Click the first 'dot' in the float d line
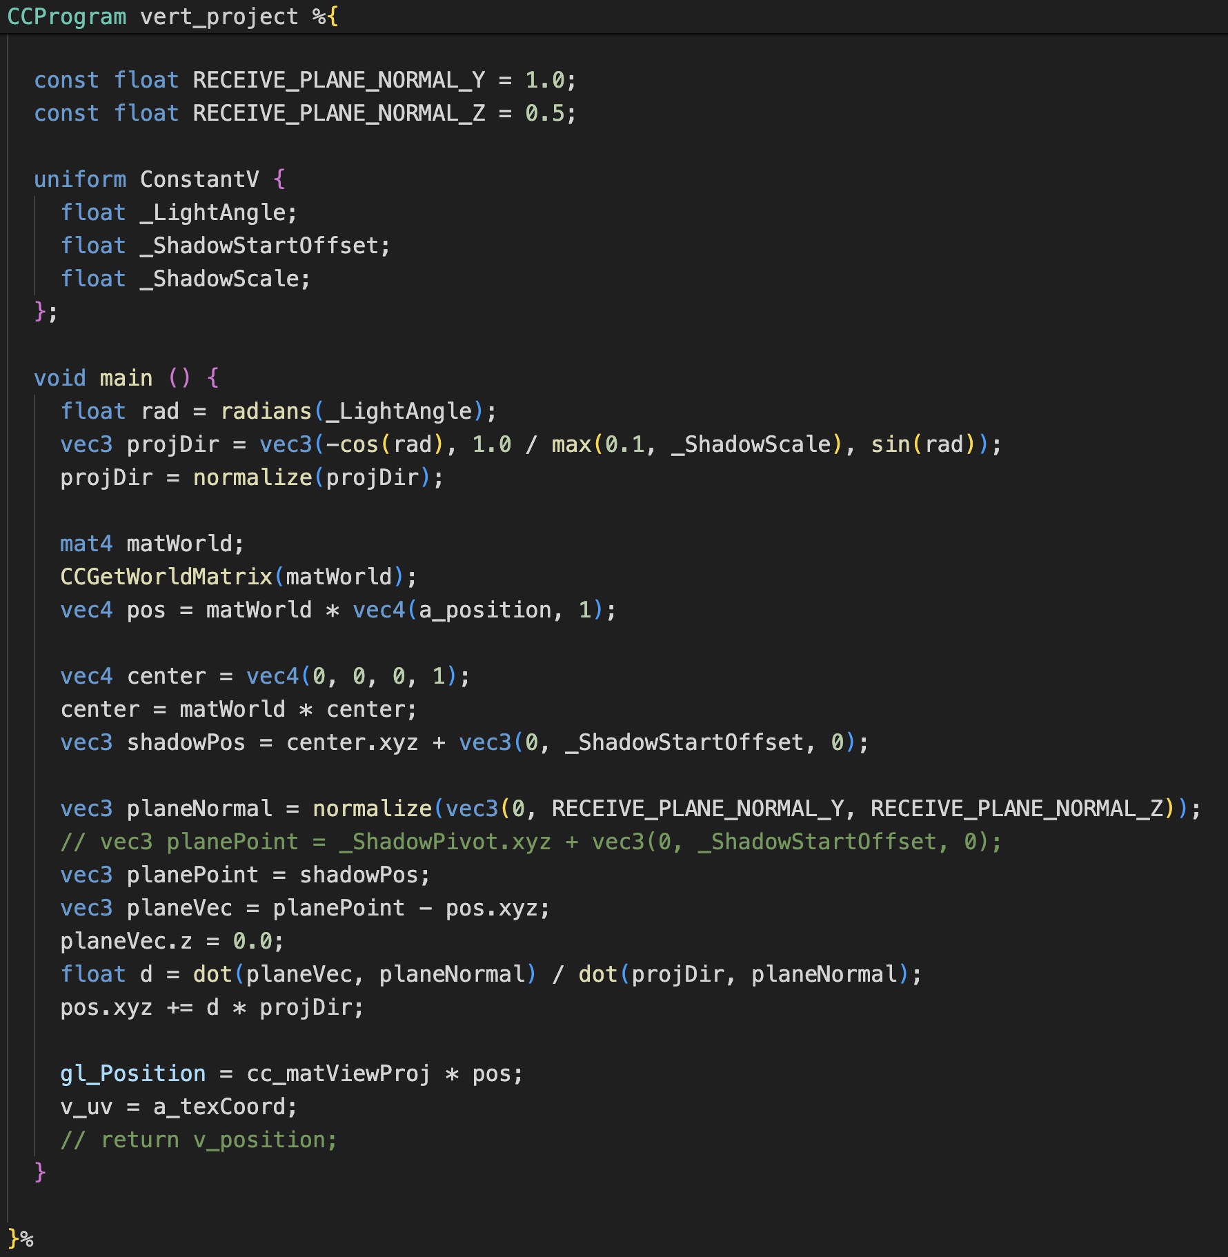 (x=212, y=974)
